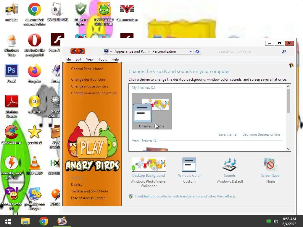
Task: Go to Control Panel Home
Action: pos(87,69)
